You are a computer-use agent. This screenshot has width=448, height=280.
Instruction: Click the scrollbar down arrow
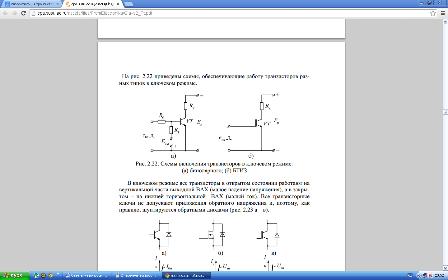tap(445, 268)
